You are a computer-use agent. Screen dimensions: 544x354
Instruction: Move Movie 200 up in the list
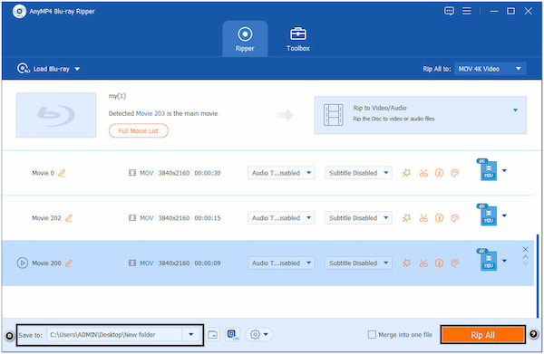pos(525,257)
